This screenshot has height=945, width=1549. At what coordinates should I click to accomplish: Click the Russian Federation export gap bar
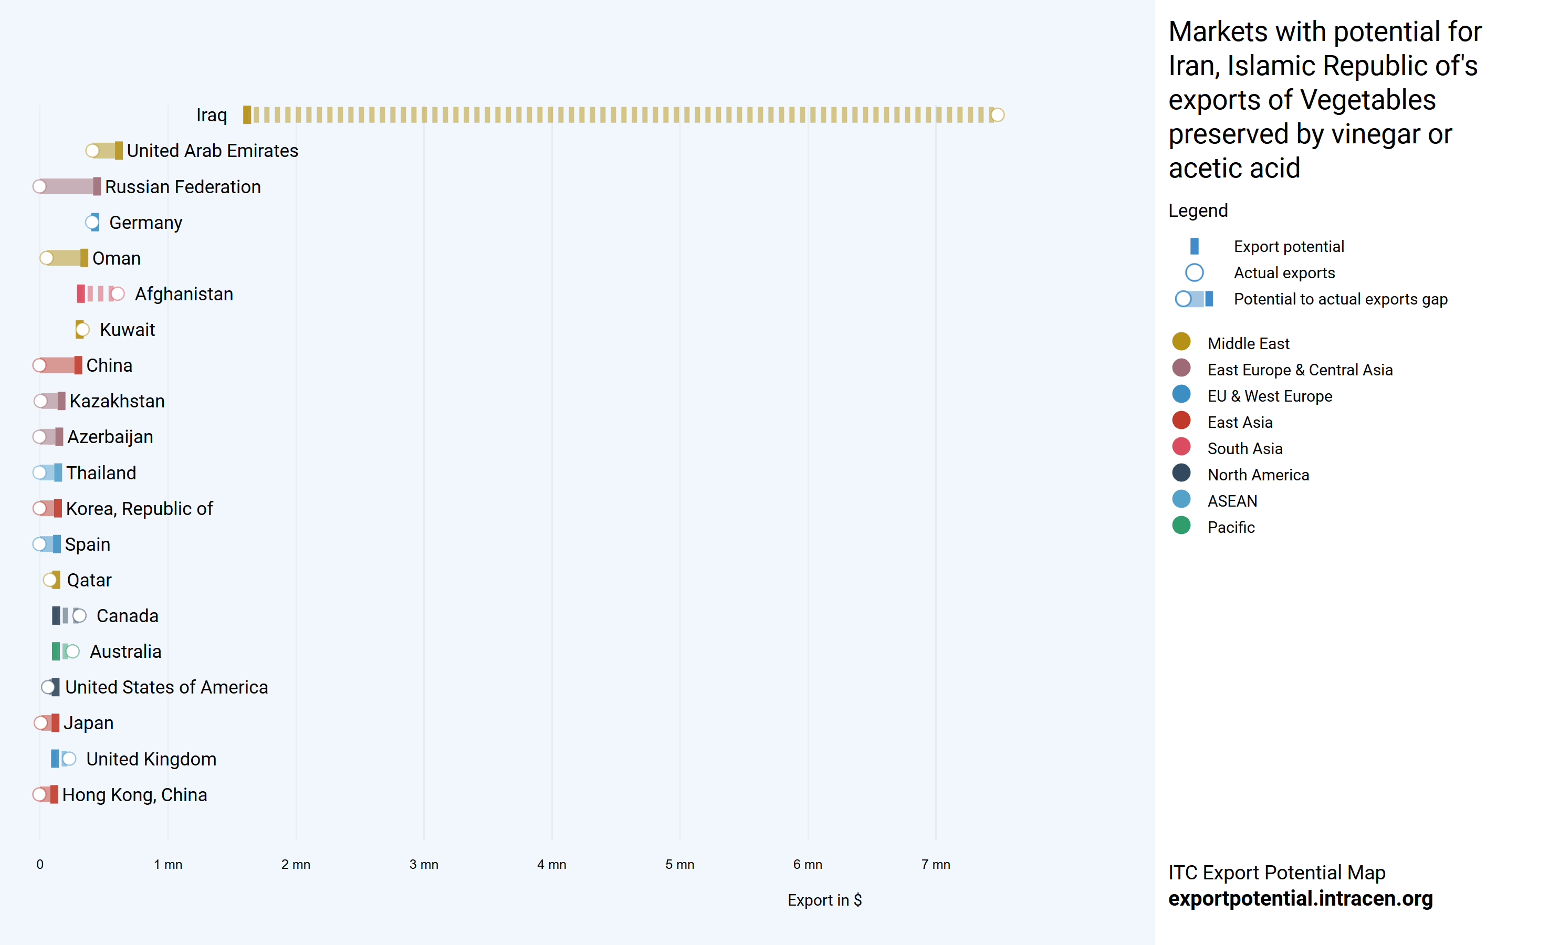pyautogui.click(x=68, y=187)
